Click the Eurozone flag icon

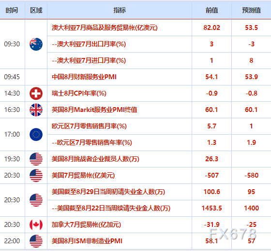pyautogui.click(x=36, y=135)
